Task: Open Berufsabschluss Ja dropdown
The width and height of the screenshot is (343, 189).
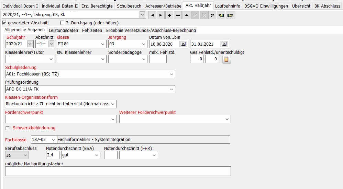Action: [x=25, y=155]
